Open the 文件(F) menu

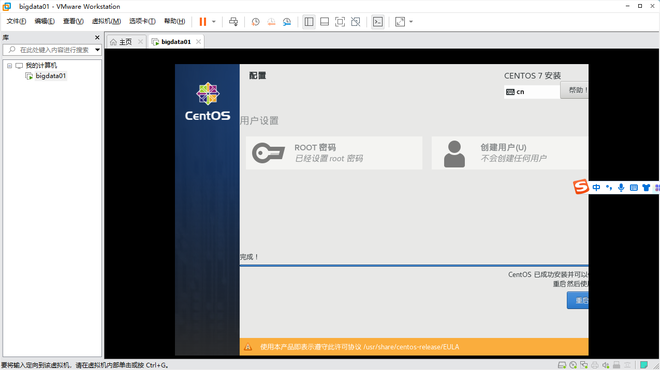tap(17, 21)
